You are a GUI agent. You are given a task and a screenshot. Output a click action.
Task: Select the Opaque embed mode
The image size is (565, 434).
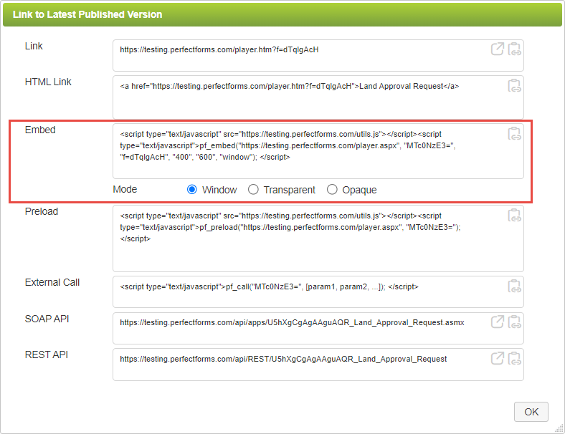click(x=332, y=189)
